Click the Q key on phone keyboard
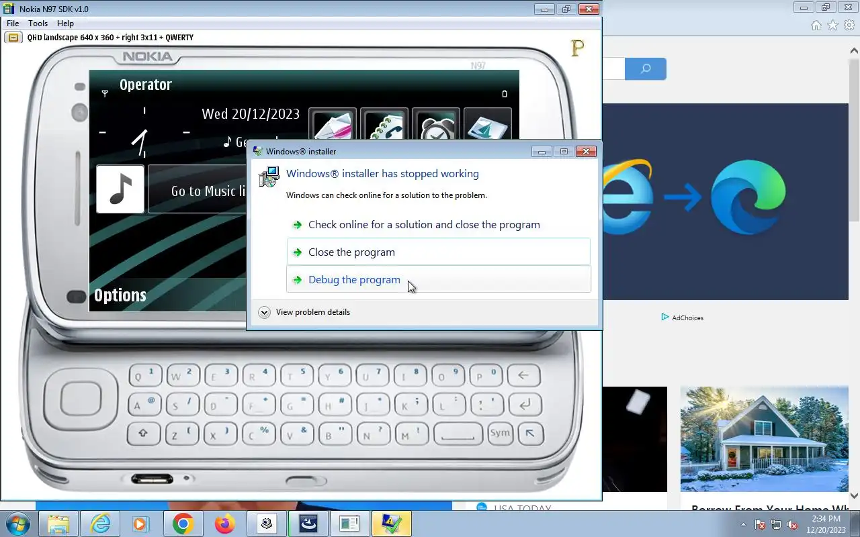Screen dimensions: 860x537 (x=144, y=376)
